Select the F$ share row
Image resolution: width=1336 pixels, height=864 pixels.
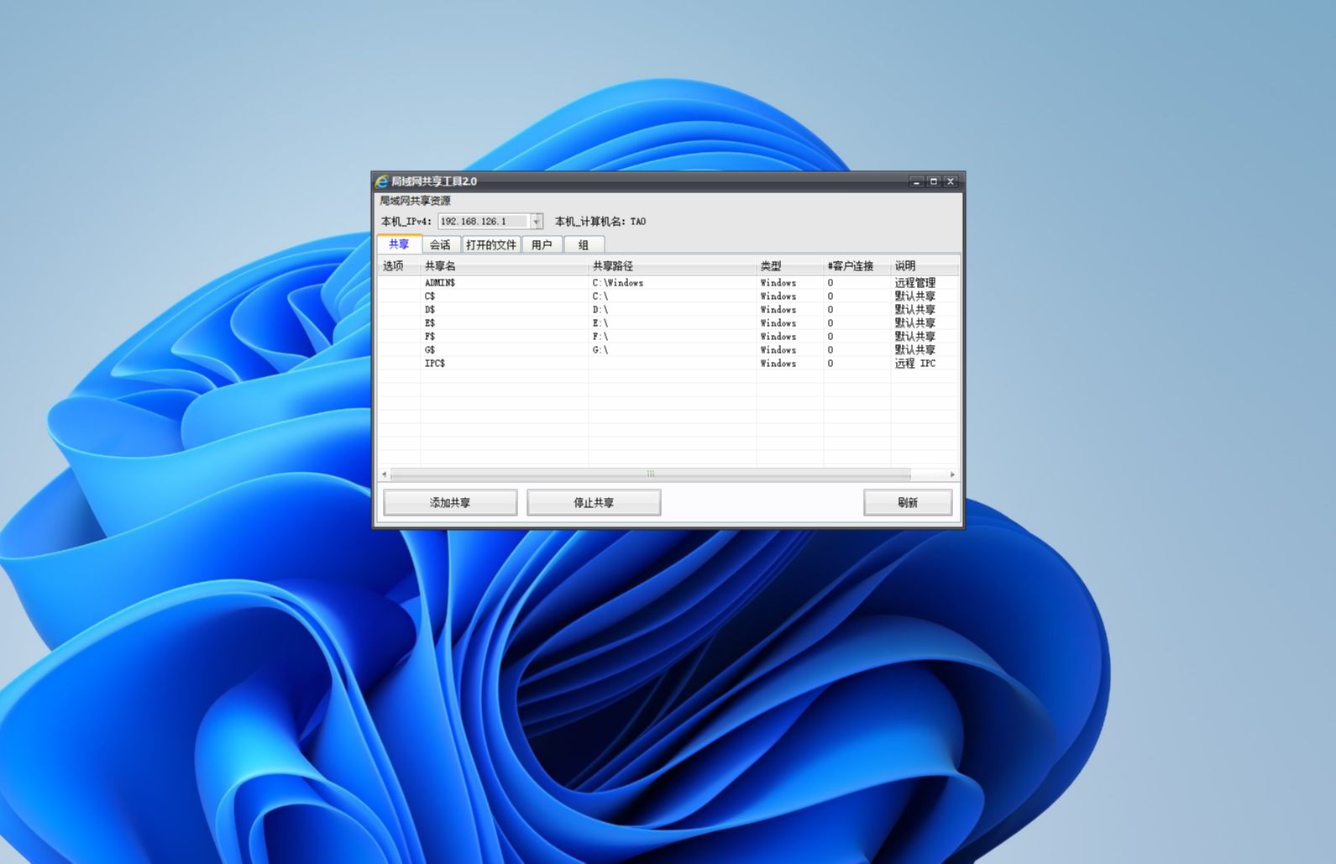tap(668, 337)
